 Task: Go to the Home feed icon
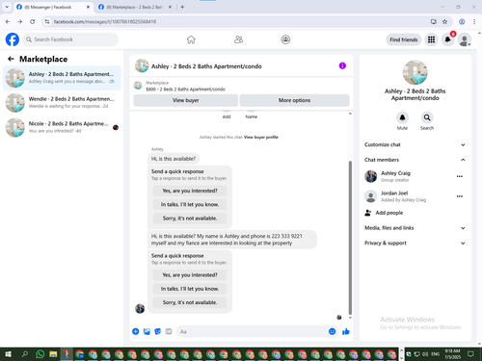[191, 39]
